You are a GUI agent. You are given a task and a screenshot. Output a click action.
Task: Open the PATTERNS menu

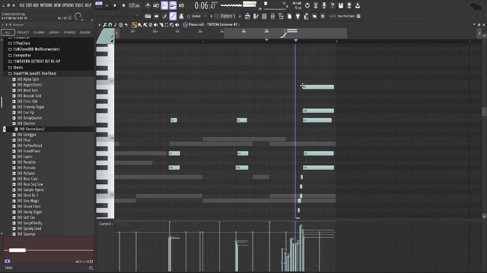pyautogui.click(x=46, y=5)
